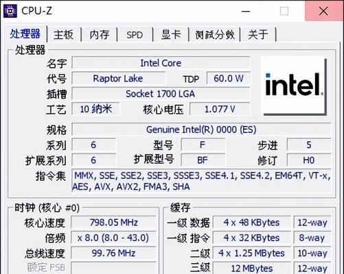Image resolution: width=344 pixels, height=274 pixels.
Task: Click the CPU-Z app icon in title bar
Action: pos(10,11)
